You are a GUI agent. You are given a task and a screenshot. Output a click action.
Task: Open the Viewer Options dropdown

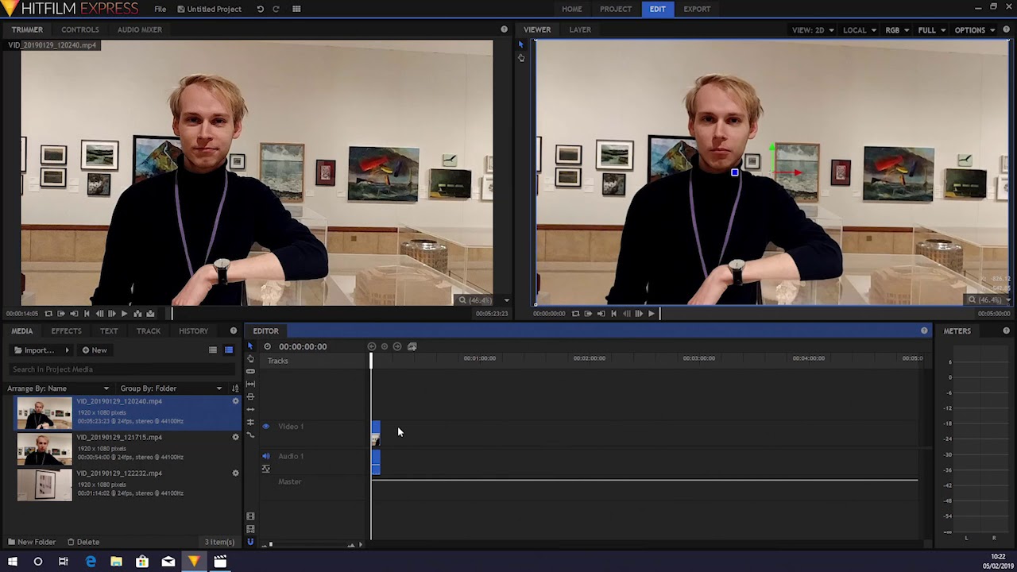974,30
